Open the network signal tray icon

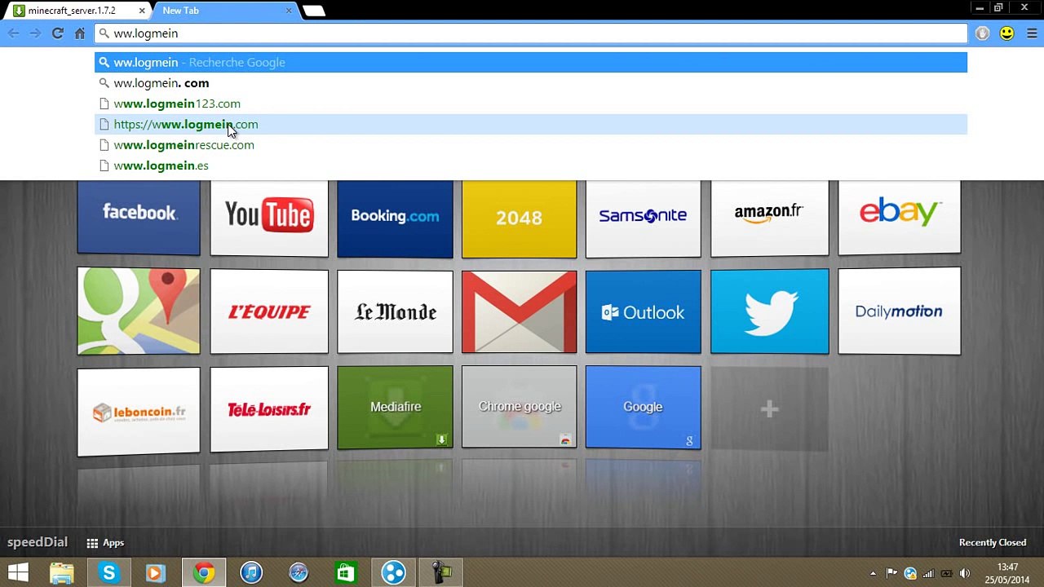pos(929,573)
